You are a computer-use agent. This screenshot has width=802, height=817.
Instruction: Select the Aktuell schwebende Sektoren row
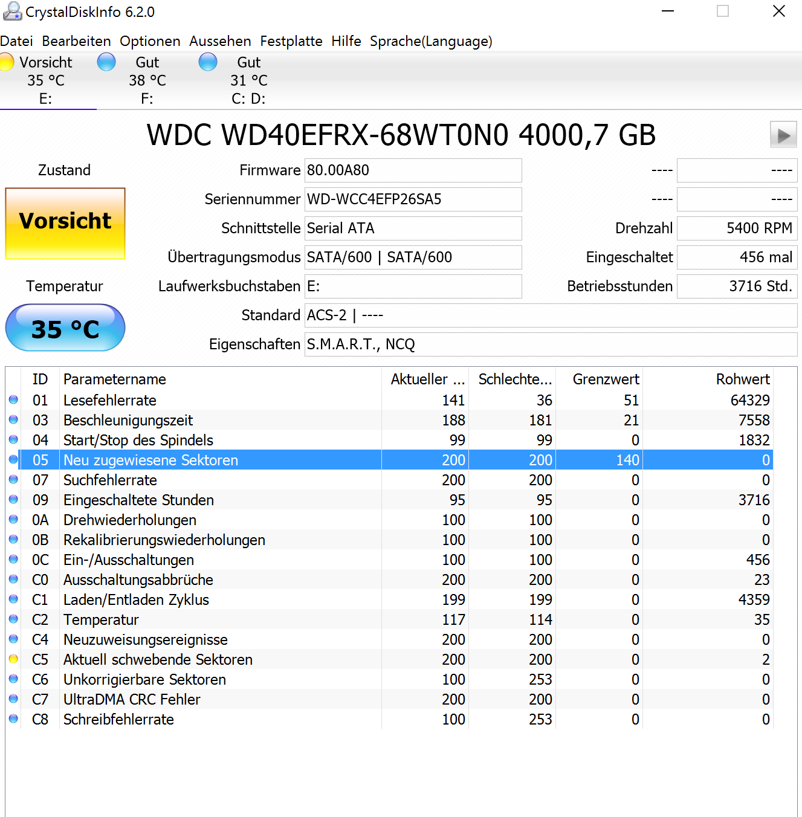click(390, 659)
